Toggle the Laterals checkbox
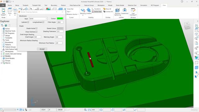 pyautogui.click(x=28, y=22)
